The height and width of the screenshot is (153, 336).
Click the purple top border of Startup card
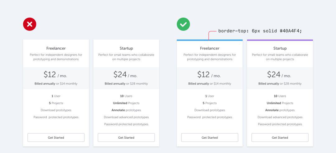pyautogui.click(x=280, y=40)
